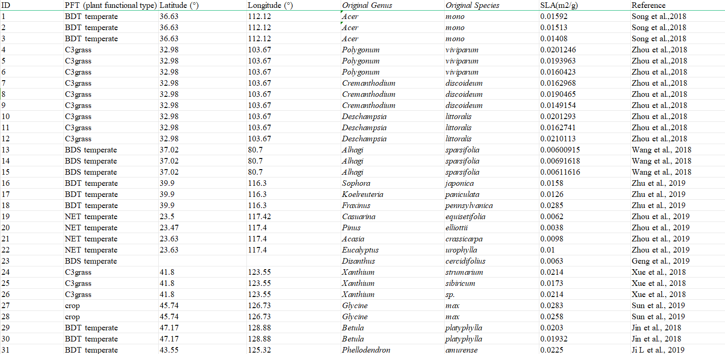Click the ID cell numbered 27
Screen dimensions: 725x354
(x=6, y=306)
